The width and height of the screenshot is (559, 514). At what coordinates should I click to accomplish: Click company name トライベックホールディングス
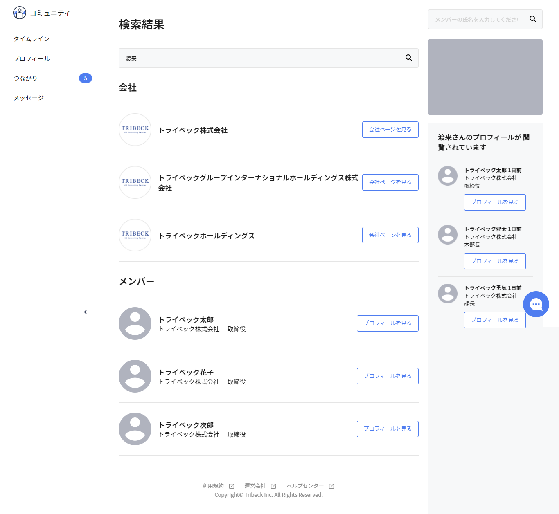(x=207, y=236)
